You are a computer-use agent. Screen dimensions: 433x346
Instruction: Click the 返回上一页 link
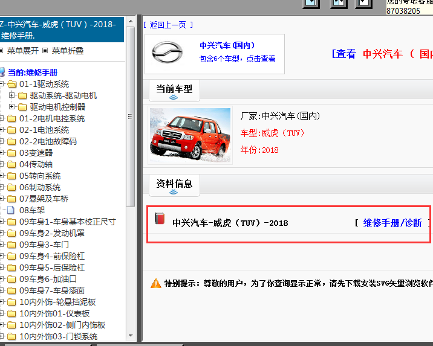(168, 25)
